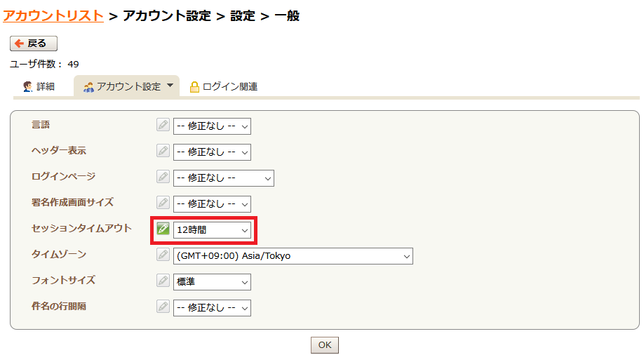The image size is (644, 355).
Task: Expand the Asia/Tokyo timezone dropdown
Action: (293, 255)
